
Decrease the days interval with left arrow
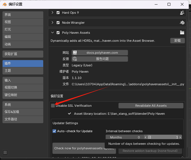pos(146,137)
